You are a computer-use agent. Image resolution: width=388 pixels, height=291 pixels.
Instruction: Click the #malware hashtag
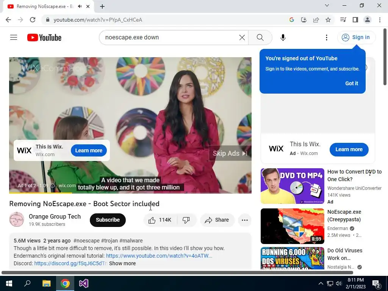point(131,241)
